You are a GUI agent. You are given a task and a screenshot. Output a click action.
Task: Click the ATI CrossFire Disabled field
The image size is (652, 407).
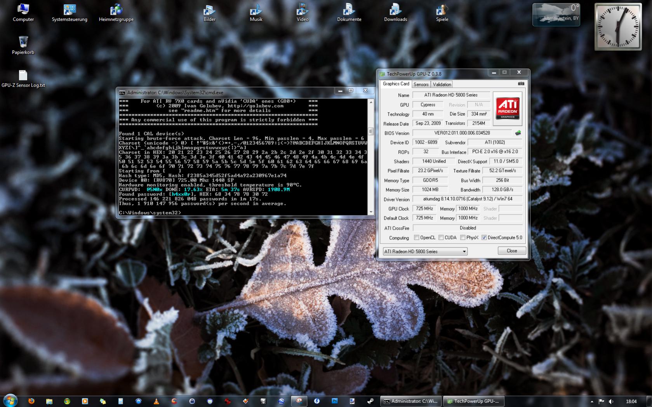click(x=468, y=228)
